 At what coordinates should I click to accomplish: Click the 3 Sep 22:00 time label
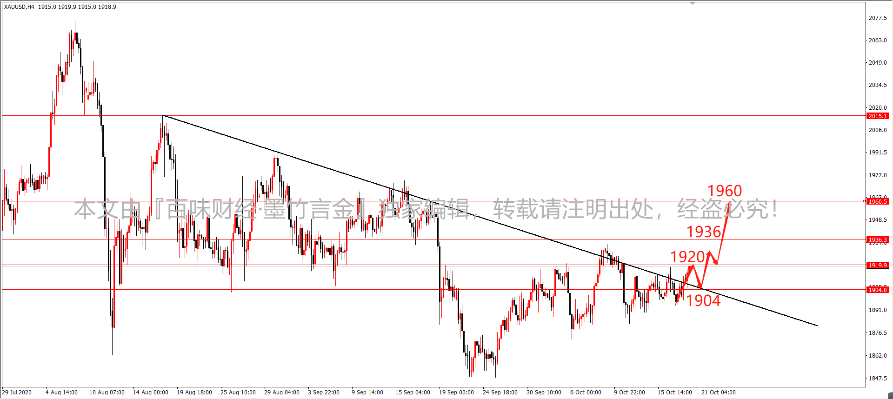click(x=324, y=392)
